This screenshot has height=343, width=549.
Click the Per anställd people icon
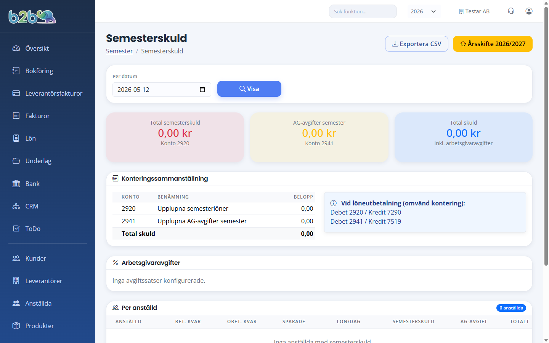(x=116, y=308)
